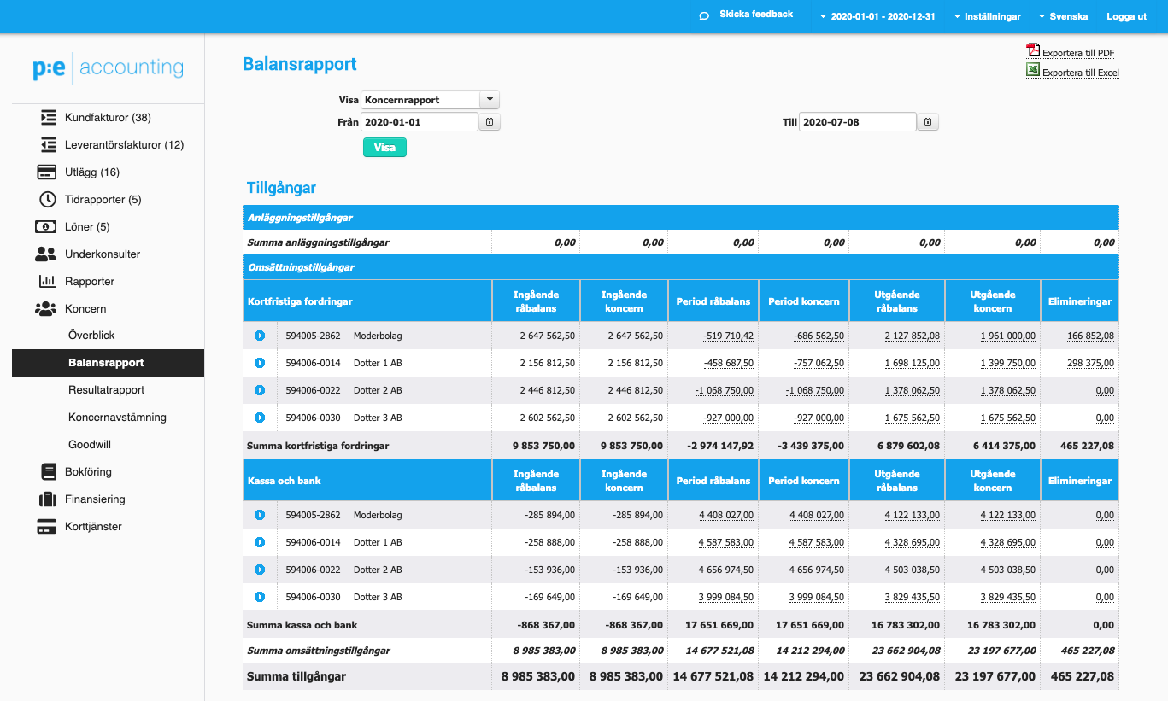Image resolution: width=1168 pixels, height=701 pixels.
Task: Expand Dotter 1 AB under Kassa och bank
Action: pyautogui.click(x=260, y=542)
